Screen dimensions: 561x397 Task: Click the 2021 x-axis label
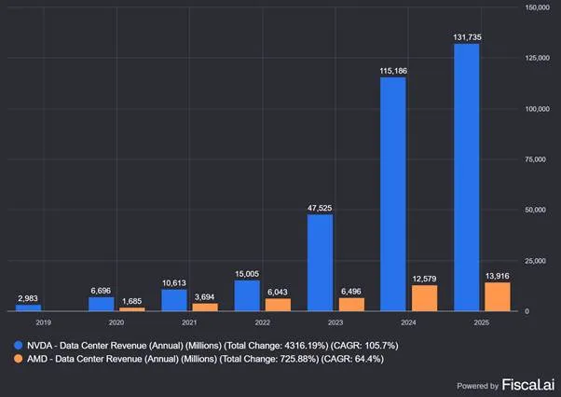189,322
